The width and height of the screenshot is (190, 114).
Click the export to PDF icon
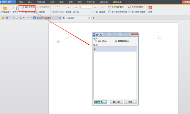click(x=10, y=18)
